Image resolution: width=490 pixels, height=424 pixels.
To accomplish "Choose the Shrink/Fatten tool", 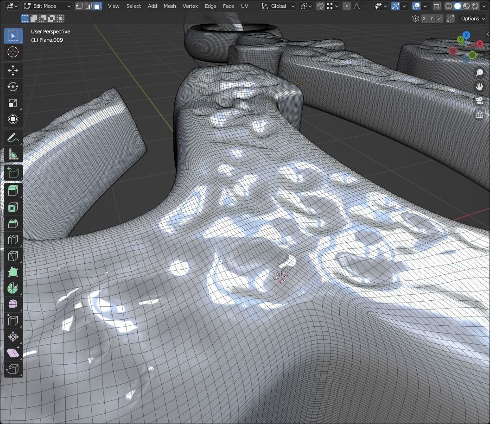I will pos(13,337).
